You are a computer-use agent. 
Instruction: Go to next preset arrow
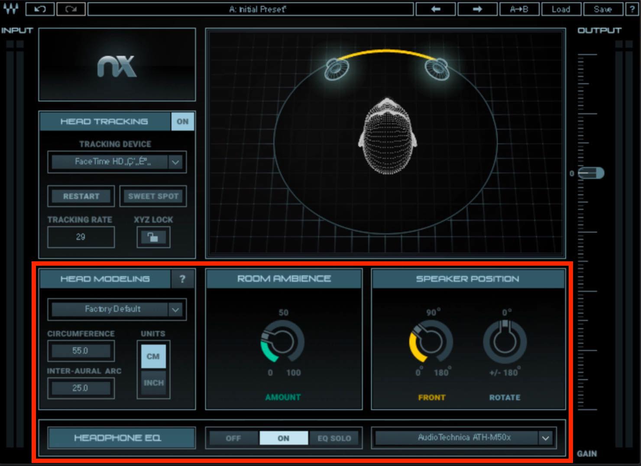click(x=477, y=9)
